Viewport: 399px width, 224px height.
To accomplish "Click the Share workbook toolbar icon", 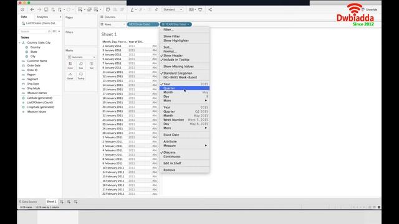I will (210, 10).
